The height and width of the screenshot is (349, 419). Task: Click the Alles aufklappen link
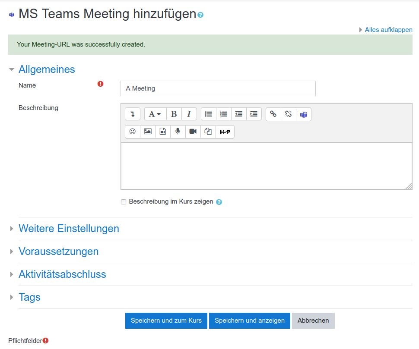388,30
